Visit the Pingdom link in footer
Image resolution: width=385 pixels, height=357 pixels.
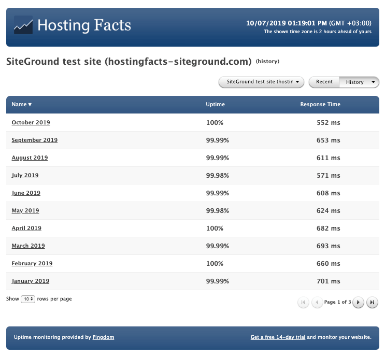103,337
